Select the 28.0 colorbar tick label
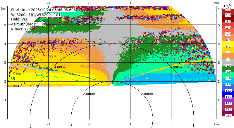Image resolution: width=234 pixels, height=128 pixels. pos(228,9)
